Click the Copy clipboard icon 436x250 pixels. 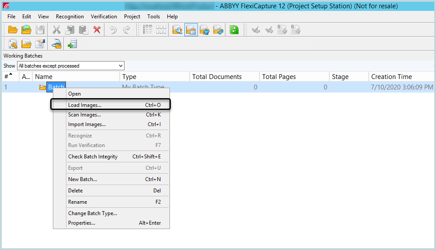[x=70, y=30]
